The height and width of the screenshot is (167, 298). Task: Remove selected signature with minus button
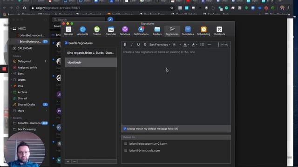pos(74,161)
